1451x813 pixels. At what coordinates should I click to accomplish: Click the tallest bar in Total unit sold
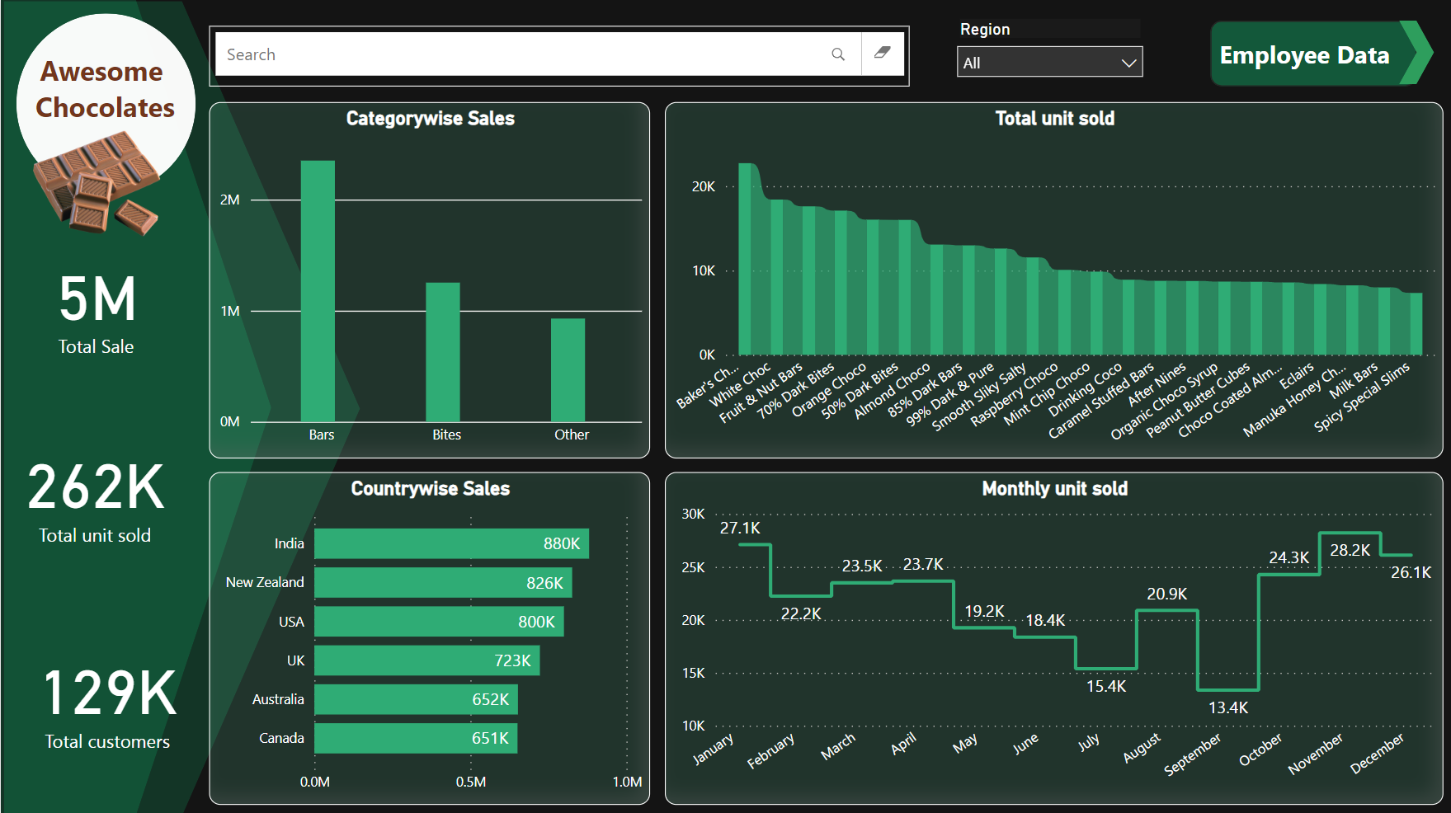[x=747, y=259]
